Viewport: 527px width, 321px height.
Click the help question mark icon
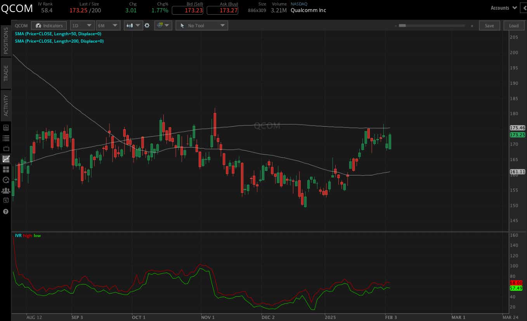click(x=6, y=212)
